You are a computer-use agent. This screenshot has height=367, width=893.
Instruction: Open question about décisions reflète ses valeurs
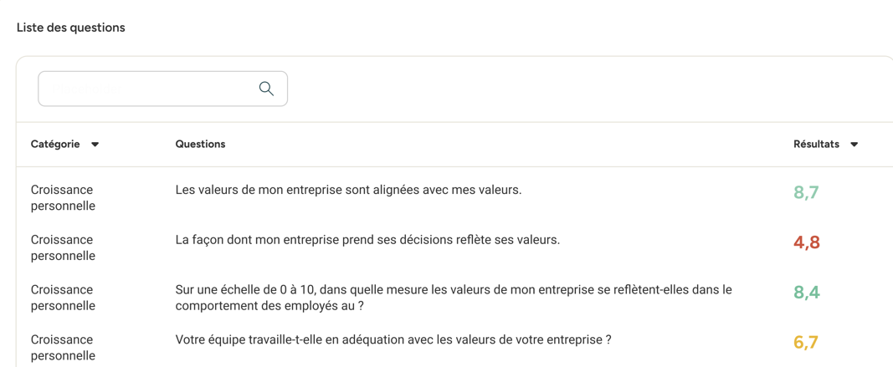(x=368, y=240)
